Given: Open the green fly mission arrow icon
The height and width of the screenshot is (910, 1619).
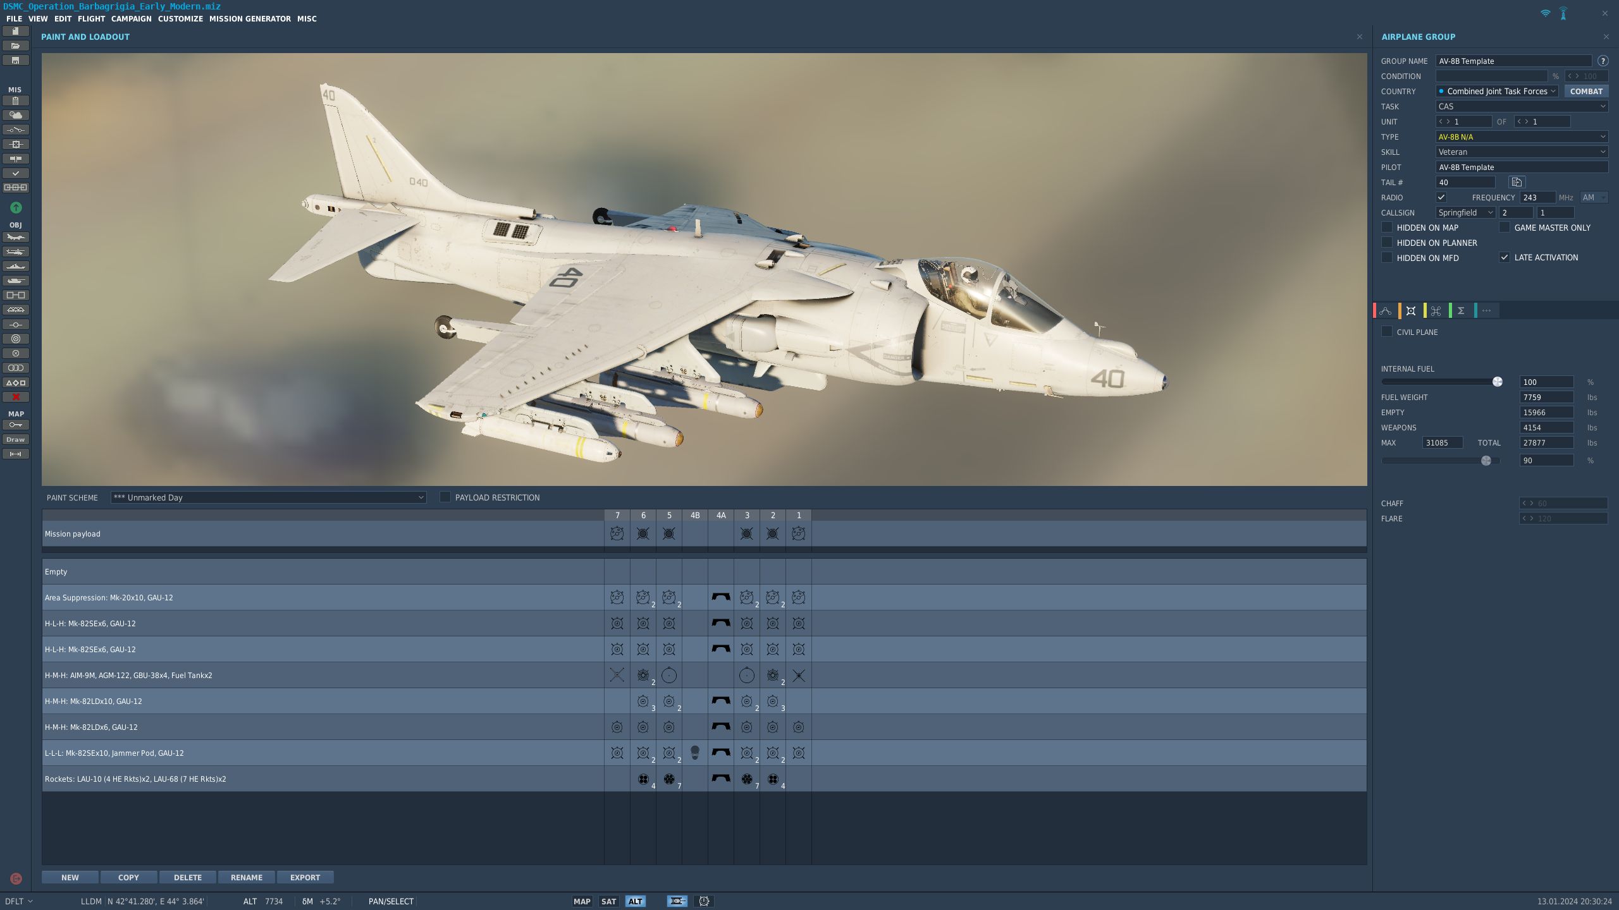Looking at the screenshot, I should point(16,207).
